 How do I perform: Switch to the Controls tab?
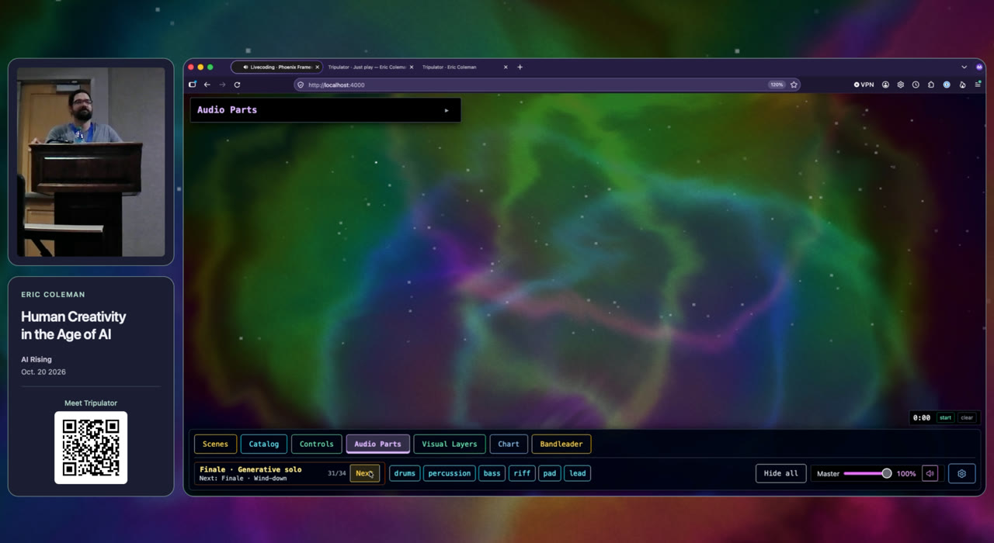[316, 444]
